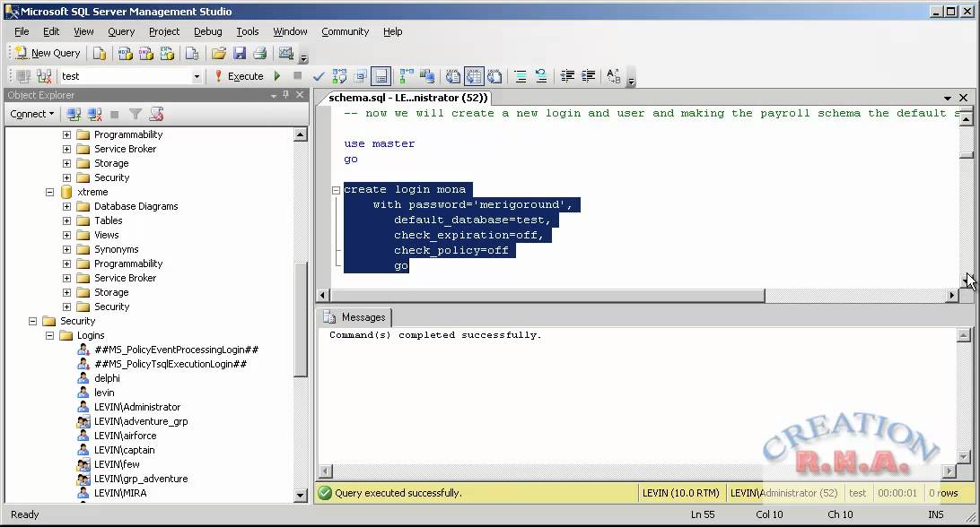
Task: Open the Query Options icon
Action: coord(360,76)
